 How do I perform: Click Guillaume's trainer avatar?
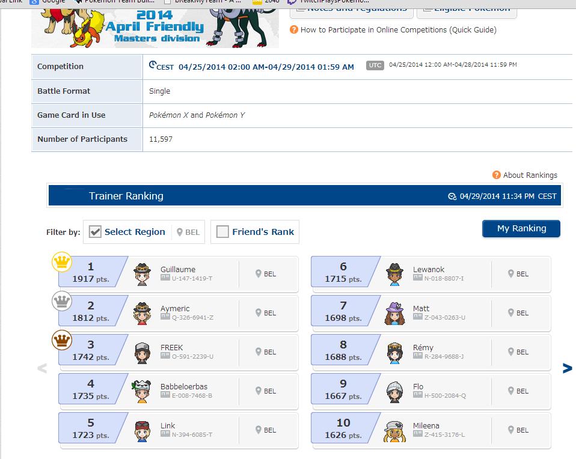point(142,275)
